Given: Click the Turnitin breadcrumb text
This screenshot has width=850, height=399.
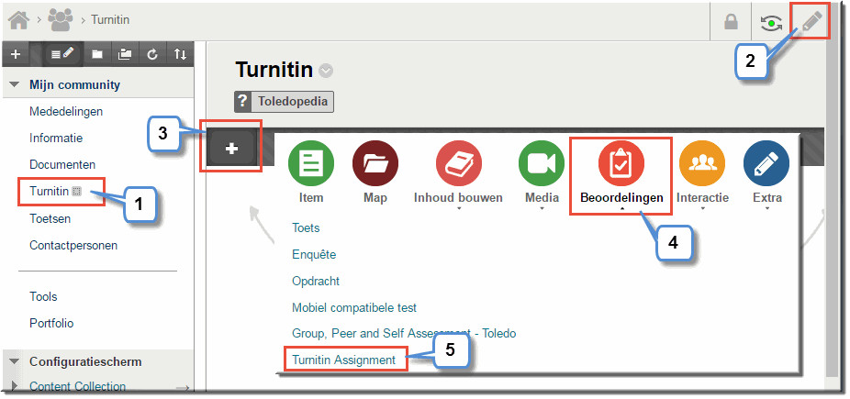Looking at the screenshot, I should pos(110,20).
